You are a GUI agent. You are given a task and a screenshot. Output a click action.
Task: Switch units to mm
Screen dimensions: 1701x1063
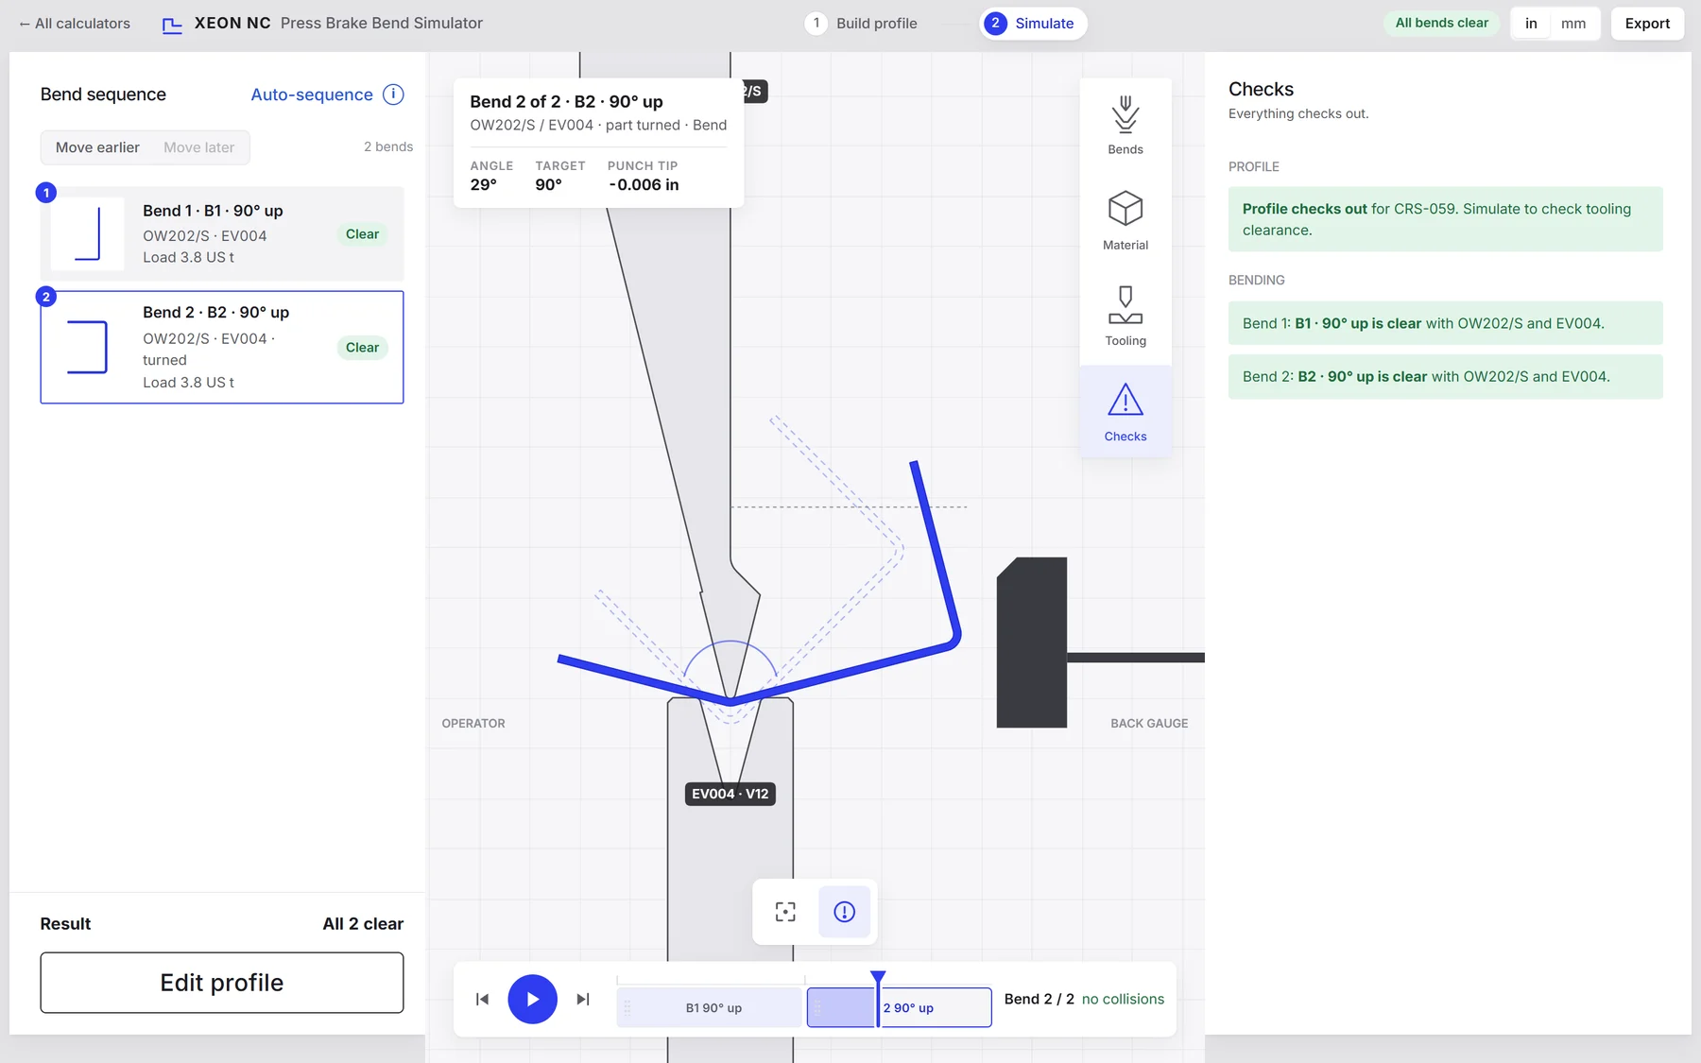[1573, 24]
